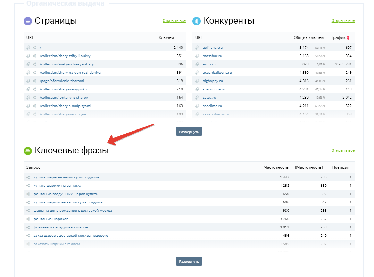The width and height of the screenshot is (374, 277).
Task: Open competitor bighappy.ru link
Action: coord(213,81)
